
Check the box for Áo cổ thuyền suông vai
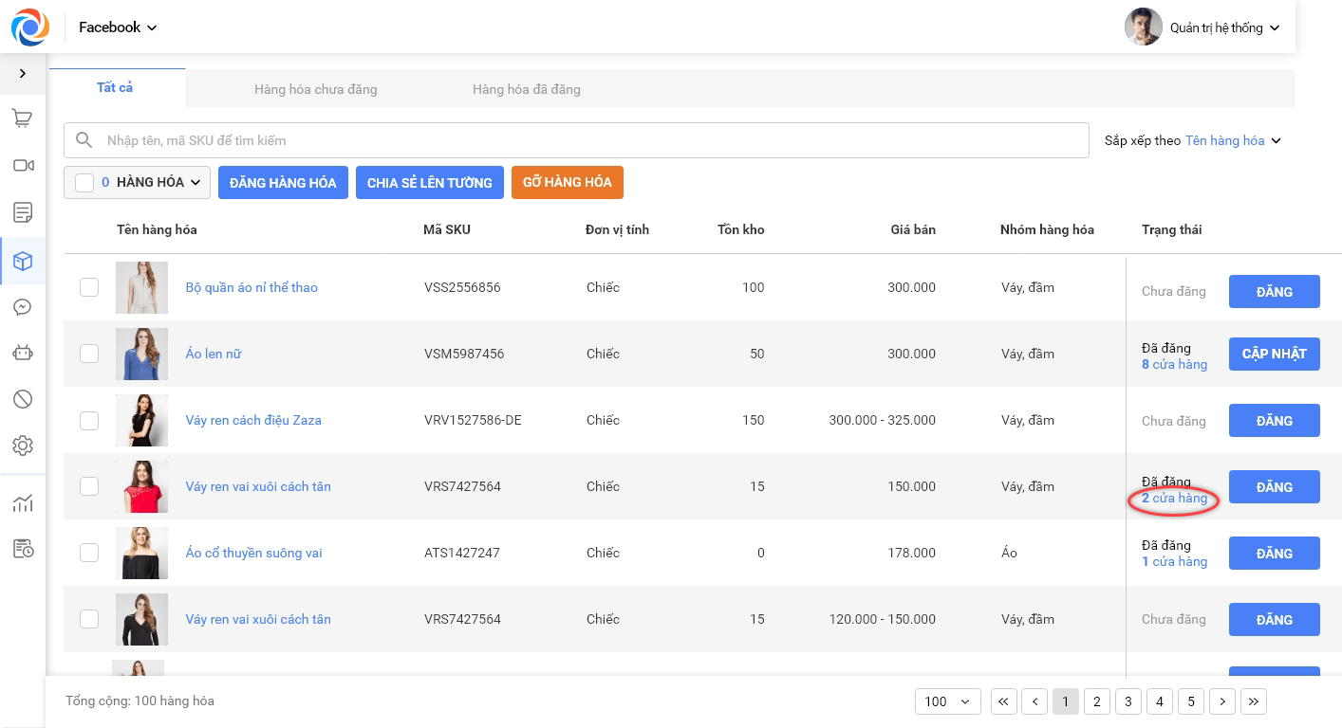(89, 553)
